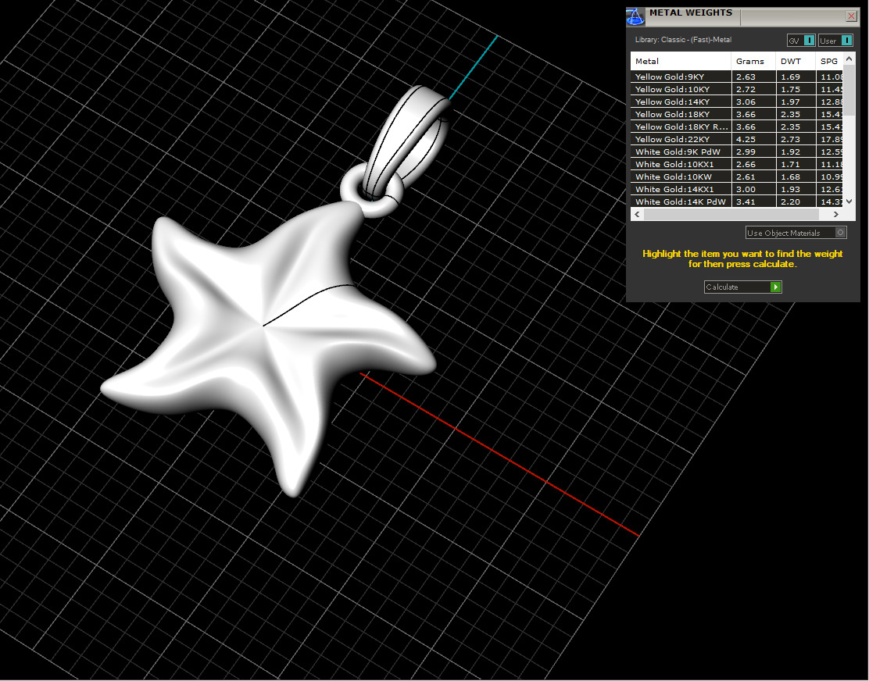Click the horizontal scrollbar thumb in table
Viewport: 869px width, 681px height.
(x=731, y=214)
